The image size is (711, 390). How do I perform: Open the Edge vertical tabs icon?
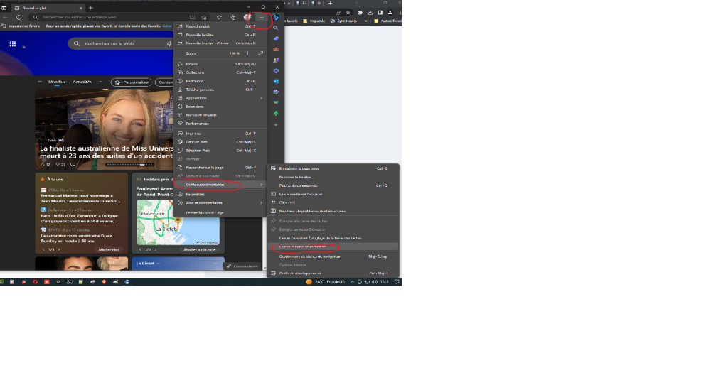tap(4, 8)
